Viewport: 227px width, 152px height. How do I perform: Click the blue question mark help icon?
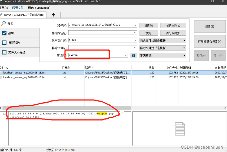133,56
